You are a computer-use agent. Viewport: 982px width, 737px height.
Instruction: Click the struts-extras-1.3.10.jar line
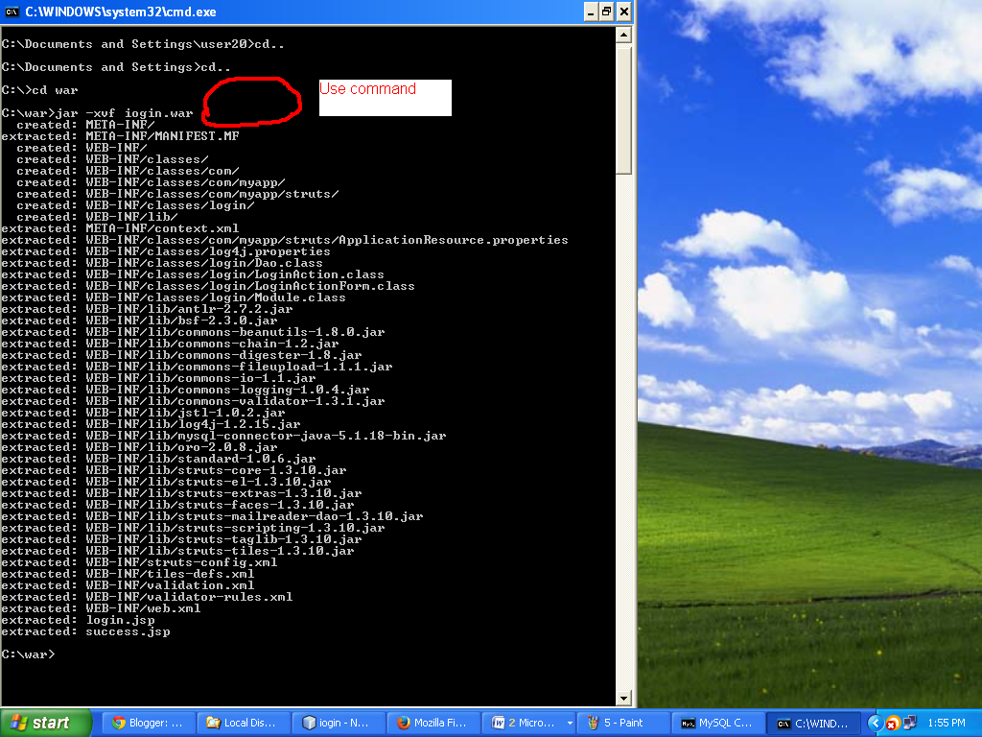tap(181, 493)
